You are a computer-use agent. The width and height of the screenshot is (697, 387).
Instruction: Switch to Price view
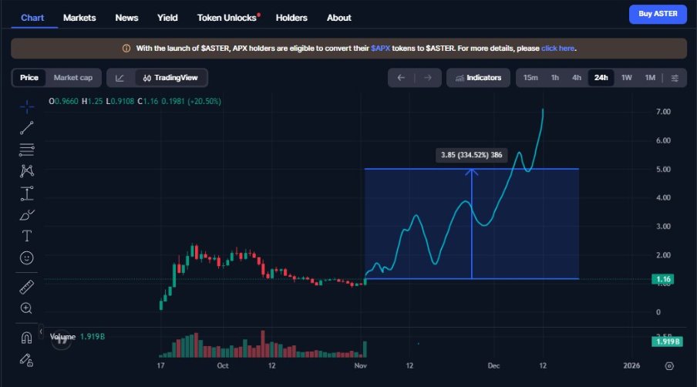[x=29, y=78]
